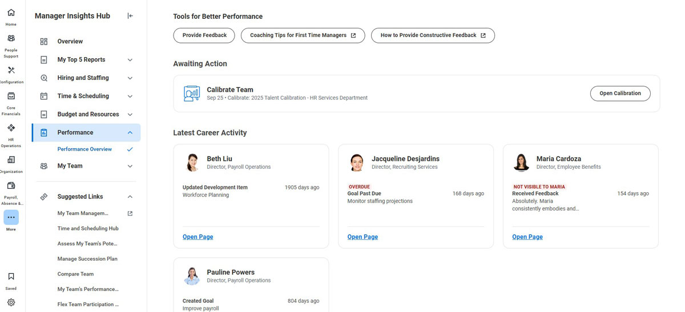685x312 pixels.
Task: Open HR Operations icon
Action: tap(11, 128)
